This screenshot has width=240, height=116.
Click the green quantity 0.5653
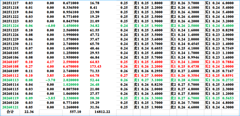pyautogui.click(x=228, y=98)
